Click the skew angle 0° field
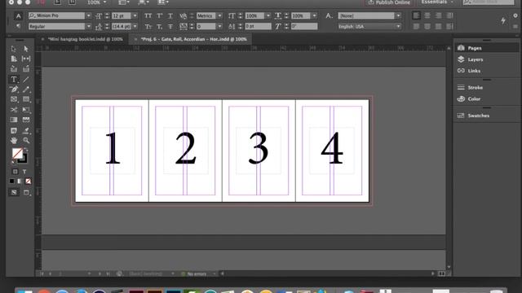Viewport: 522px width, 293px height. click(304, 26)
